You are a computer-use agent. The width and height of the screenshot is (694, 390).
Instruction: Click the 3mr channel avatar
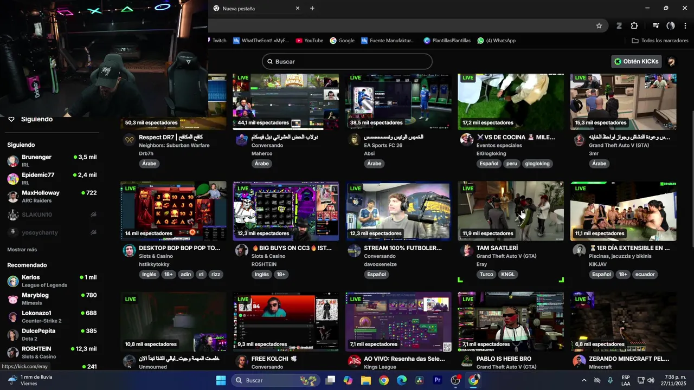point(579,140)
